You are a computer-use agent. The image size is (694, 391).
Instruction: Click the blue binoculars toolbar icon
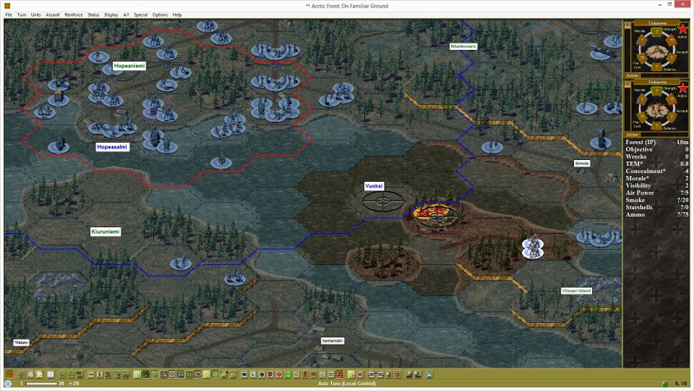(180, 374)
